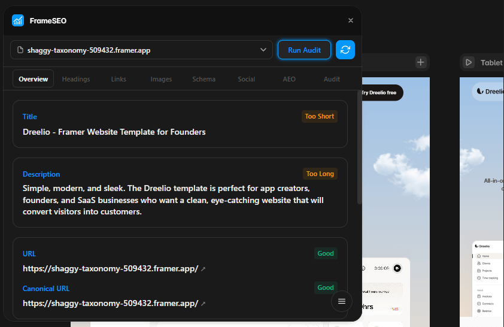Screen dimensions: 504x327
Task: Click the panel's vertical scrollbar
Action: 359,147
